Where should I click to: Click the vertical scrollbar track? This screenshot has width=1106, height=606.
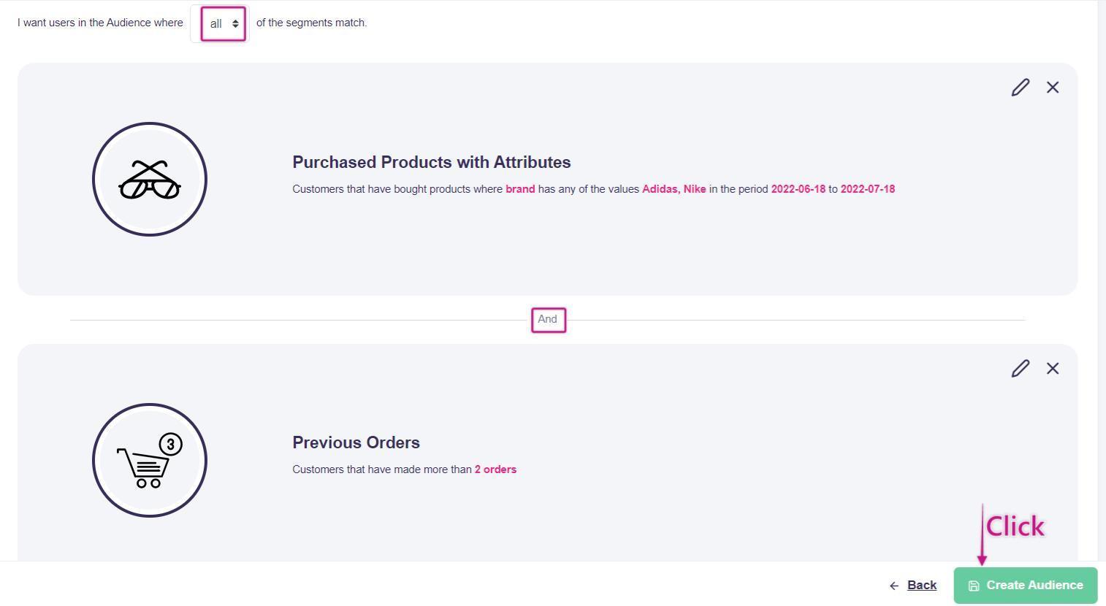(x=1101, y=292)
